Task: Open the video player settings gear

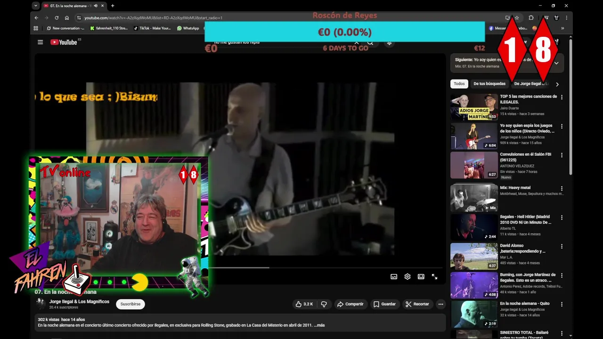Action: [x=407, y=277]
